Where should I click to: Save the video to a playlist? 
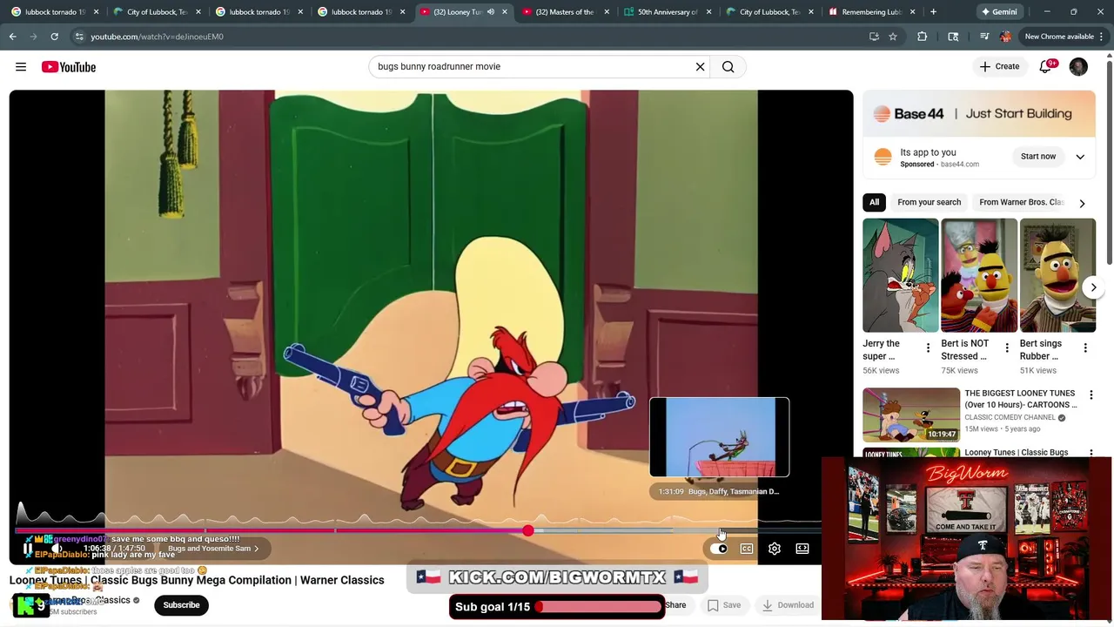[x=724, y=605]
